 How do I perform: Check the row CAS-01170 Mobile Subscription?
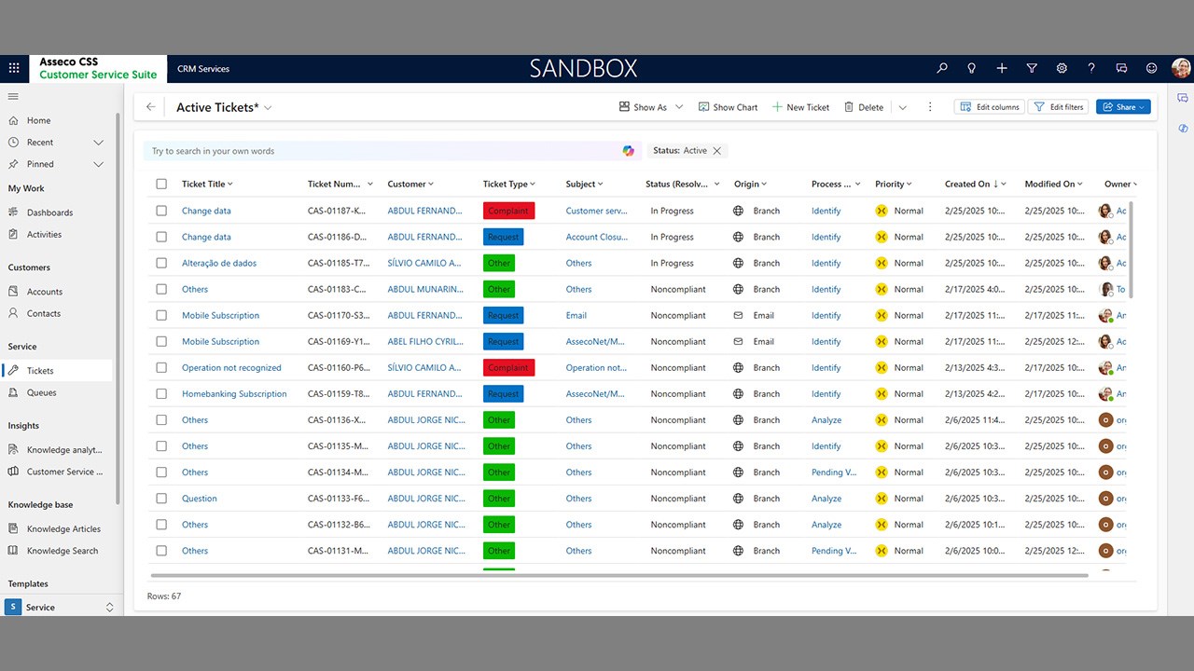pos(161,315)
